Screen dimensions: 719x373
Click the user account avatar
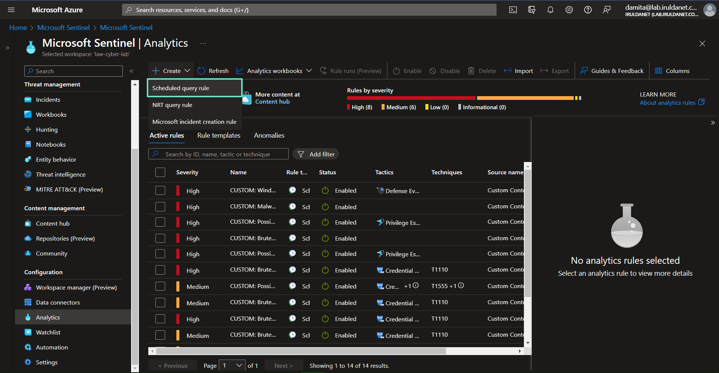pyautogui.click(x=709, y=10)
